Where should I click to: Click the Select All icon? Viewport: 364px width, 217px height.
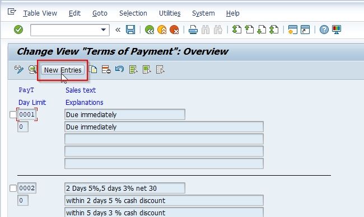[x=133, y=69]
